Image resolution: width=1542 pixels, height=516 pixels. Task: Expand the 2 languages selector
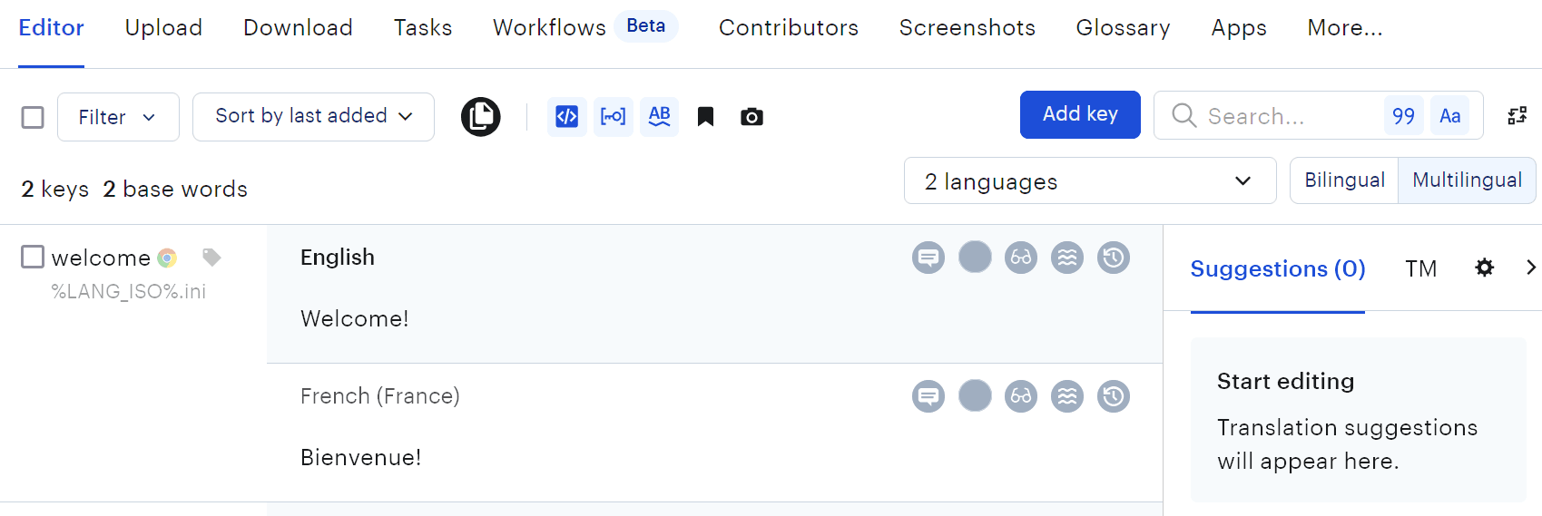[x=1089, y=181]
